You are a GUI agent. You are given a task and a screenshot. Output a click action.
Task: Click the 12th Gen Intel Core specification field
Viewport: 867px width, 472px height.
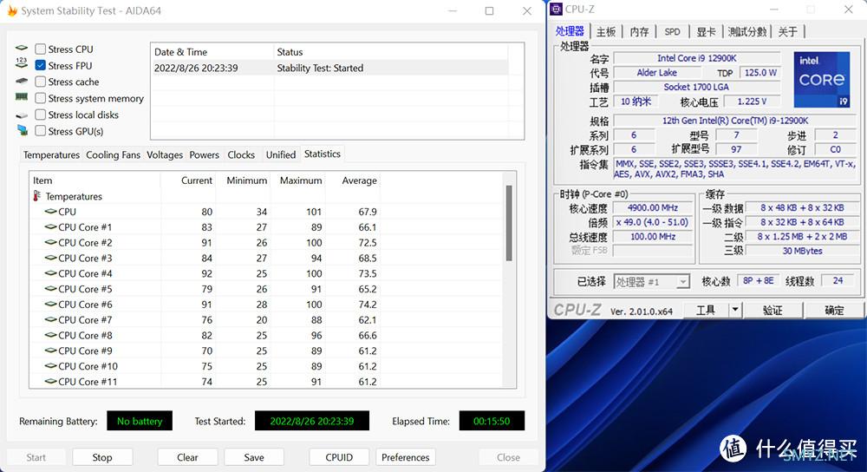pos(735,120)
